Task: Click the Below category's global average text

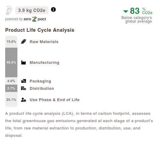Action: coord(137,20)
